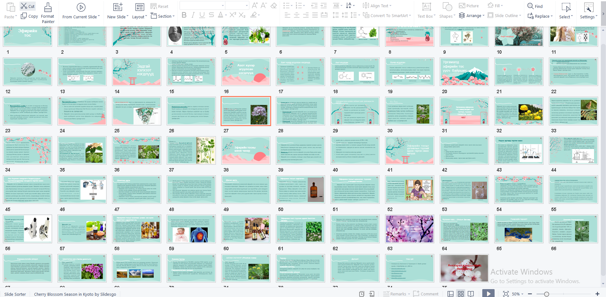The width and height of the screenshot is (606, 297).
Task: Apply bold formatting
Action: [x=184, y=15]
